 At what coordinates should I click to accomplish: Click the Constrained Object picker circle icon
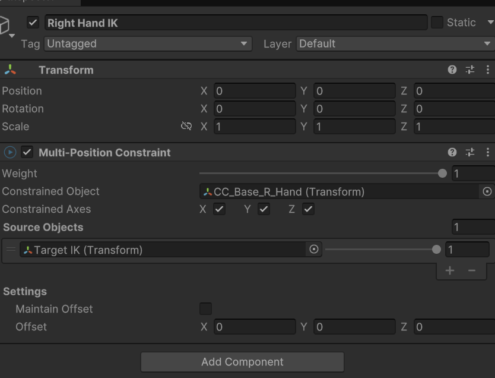[x=488, y=191]
